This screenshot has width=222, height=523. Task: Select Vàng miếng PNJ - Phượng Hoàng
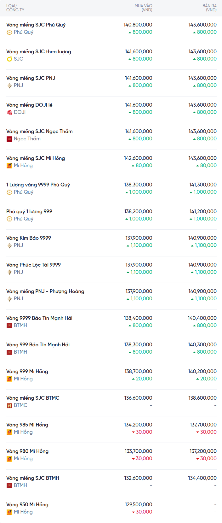tap(45, 291)
